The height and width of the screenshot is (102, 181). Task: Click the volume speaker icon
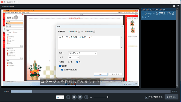click(x=91, y=97)
